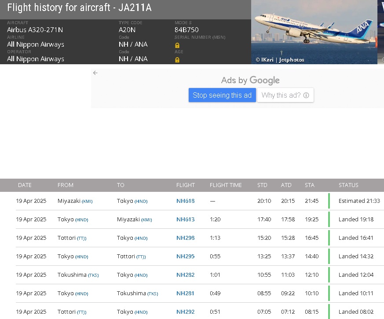Screen dimensions: 384x319
Task: Open flight NH282 details link
Action: [185, 275]
